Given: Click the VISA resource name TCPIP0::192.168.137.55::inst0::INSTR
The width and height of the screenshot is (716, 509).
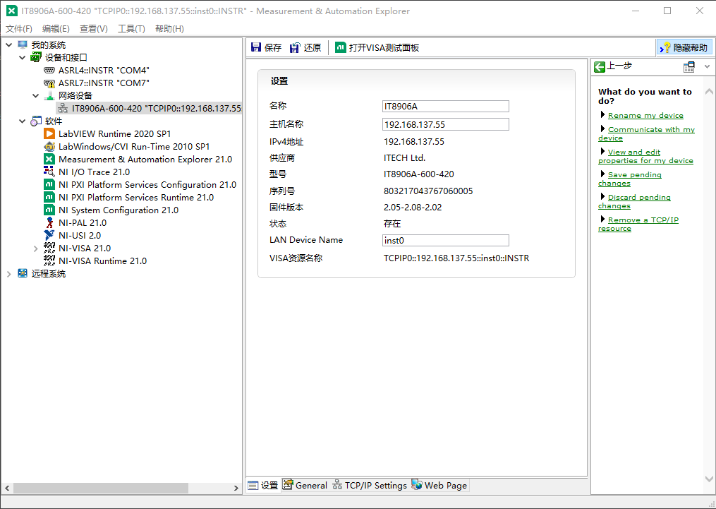Looking at the screenshot, I should [x=456, y=258].
